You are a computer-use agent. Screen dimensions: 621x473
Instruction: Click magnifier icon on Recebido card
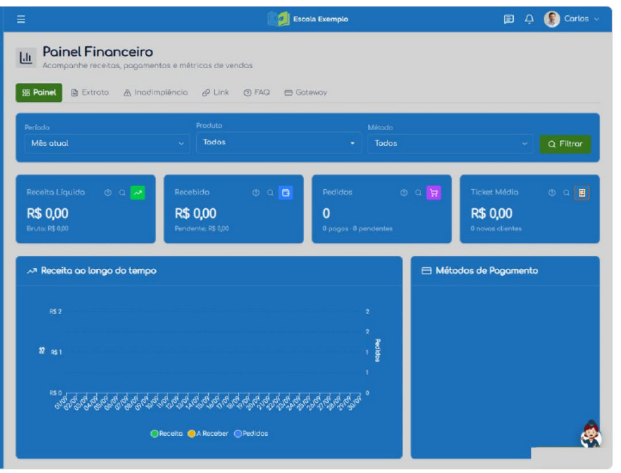(270, 193)
